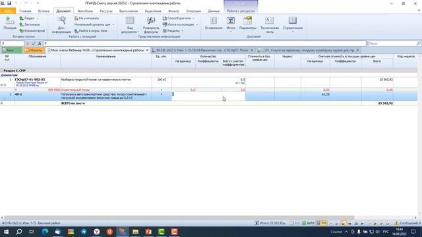This screenshot has width=422, height=237.
Task: Click the cell address box
Action: [13, 43]
